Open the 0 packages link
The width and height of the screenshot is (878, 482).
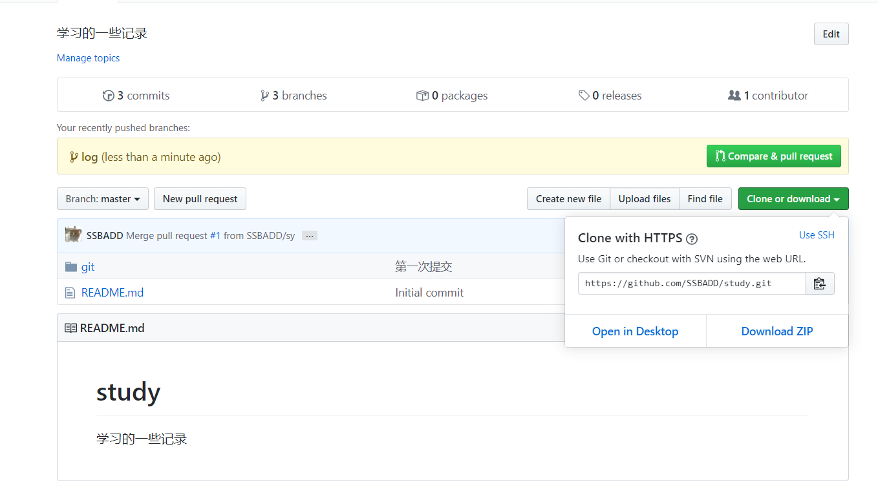click(452, 96)
